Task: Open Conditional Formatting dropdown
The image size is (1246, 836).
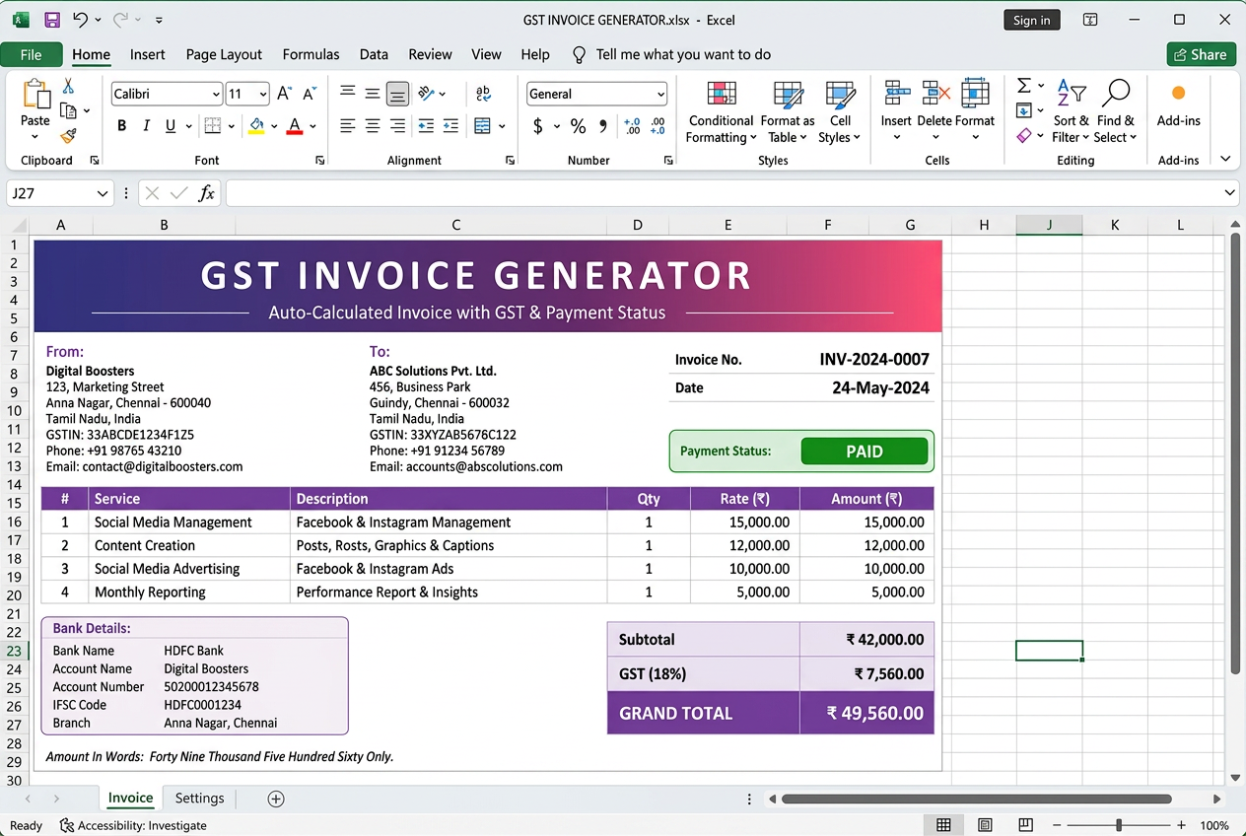Action: click(x=722, y=112)
